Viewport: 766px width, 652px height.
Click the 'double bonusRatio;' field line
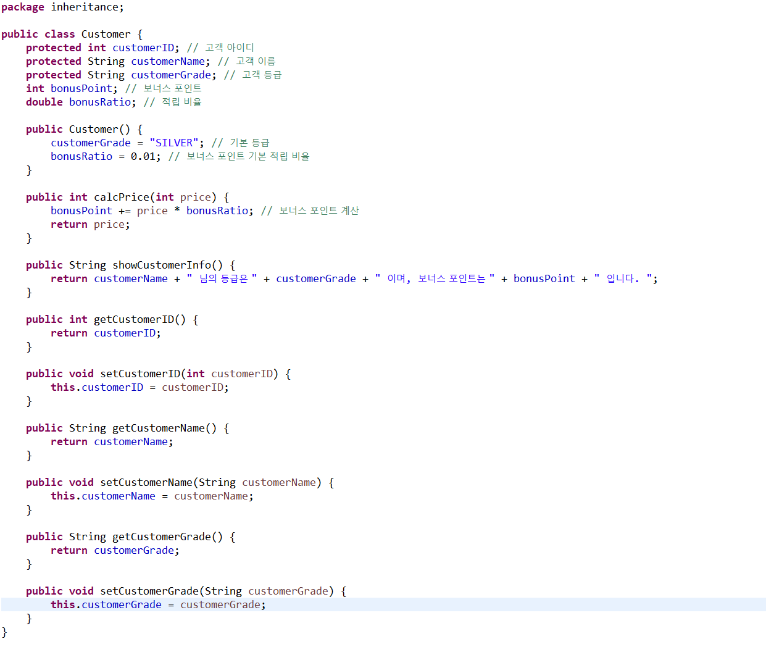click(x=81, y=102)
